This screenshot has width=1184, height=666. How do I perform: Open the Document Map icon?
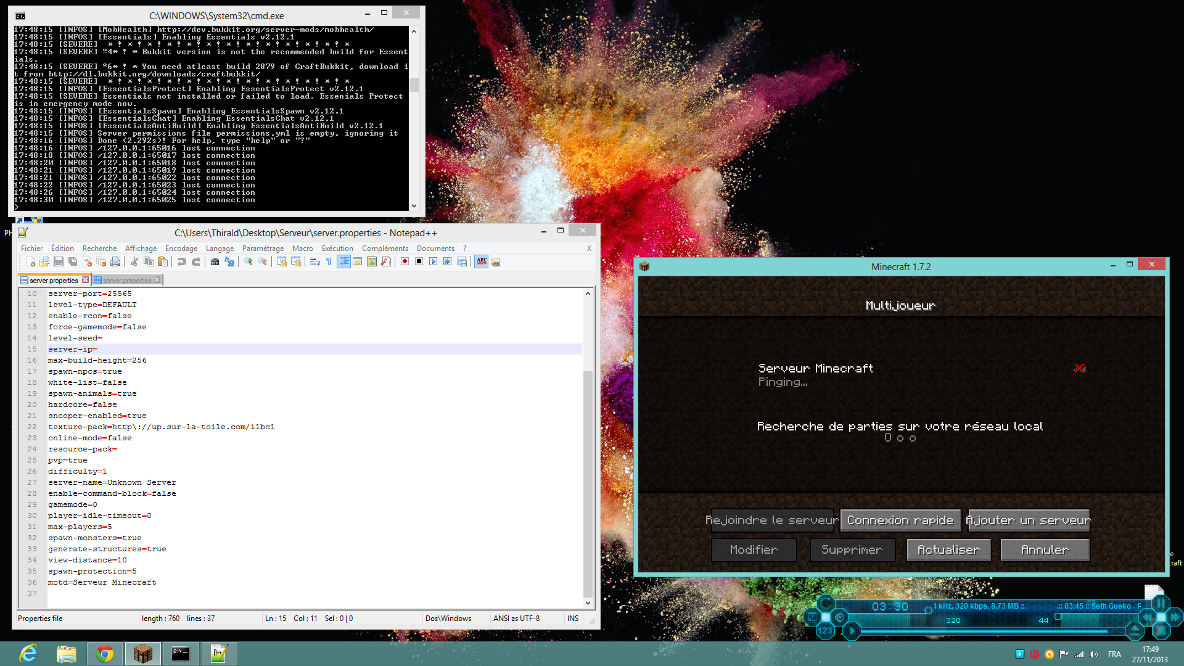[372, 261]
